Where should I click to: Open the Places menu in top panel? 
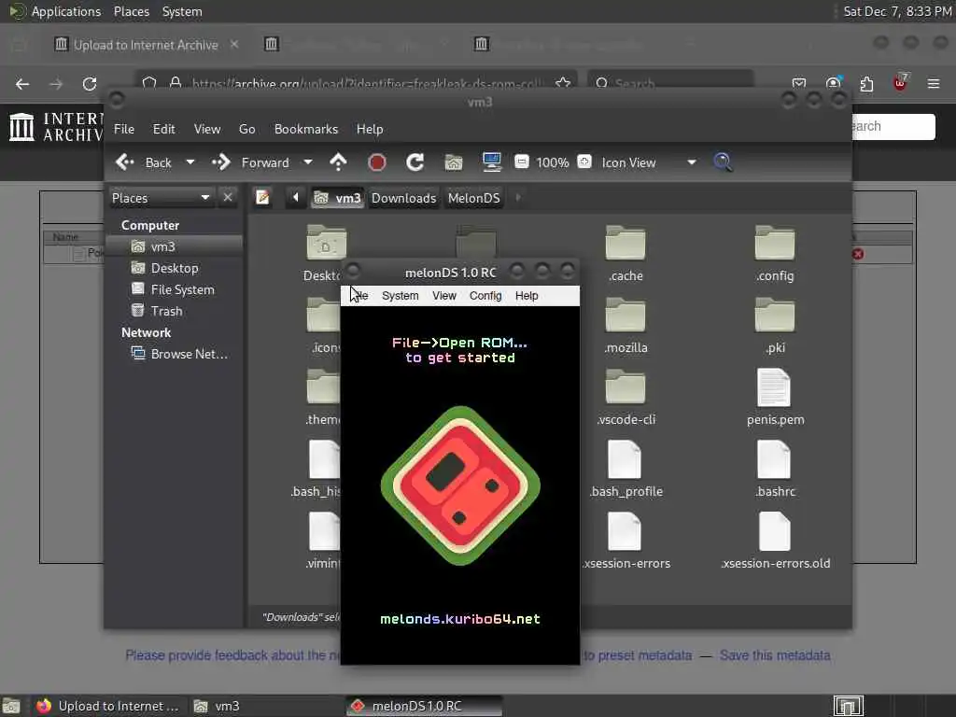point(131,11)
